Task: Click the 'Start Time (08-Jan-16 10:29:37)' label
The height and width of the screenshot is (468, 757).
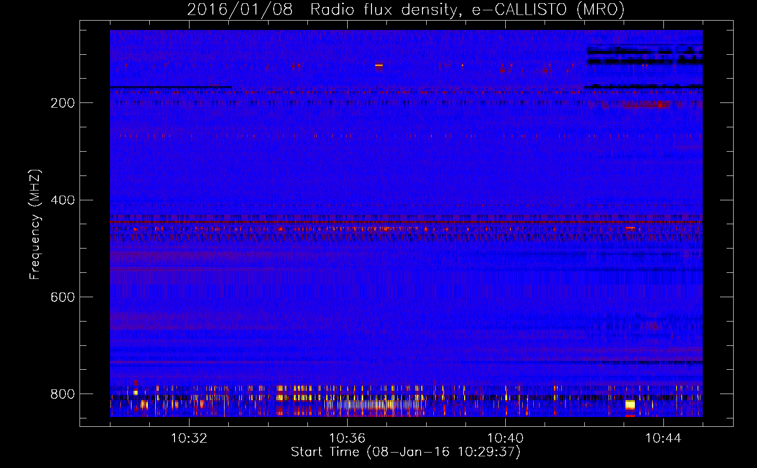Action: pos(406,452)
